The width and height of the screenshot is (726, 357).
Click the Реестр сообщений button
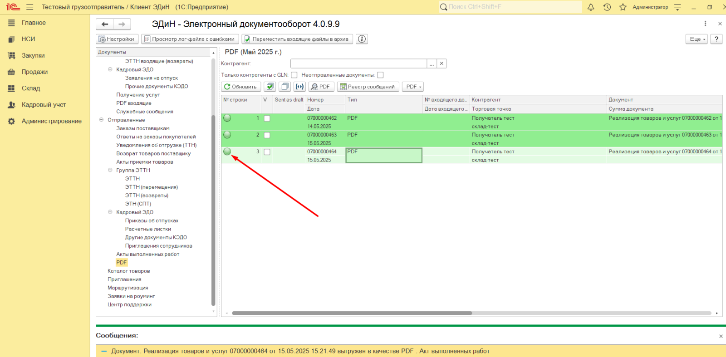pyautogui.click(x=368, y=87)
